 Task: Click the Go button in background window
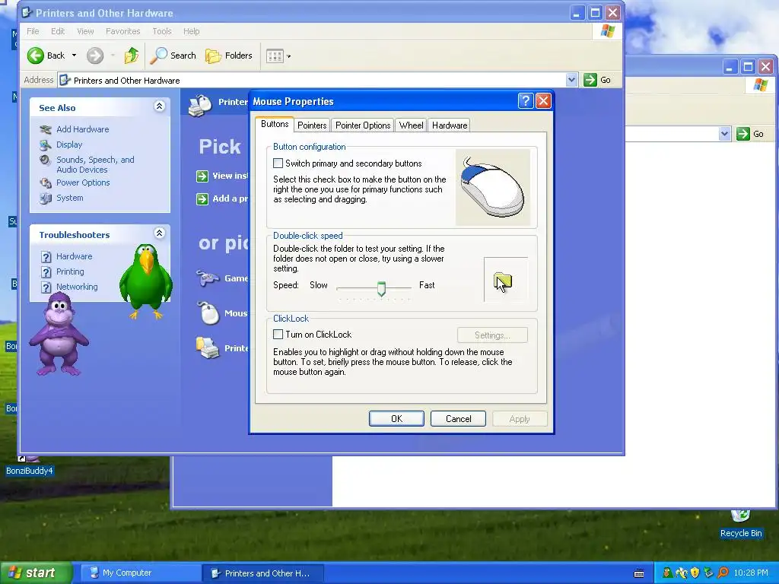(x=751, y=134)
